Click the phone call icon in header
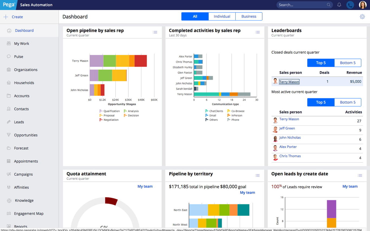Image resolution: width=370 pixels, height=231 pixels. coord(350,5)
